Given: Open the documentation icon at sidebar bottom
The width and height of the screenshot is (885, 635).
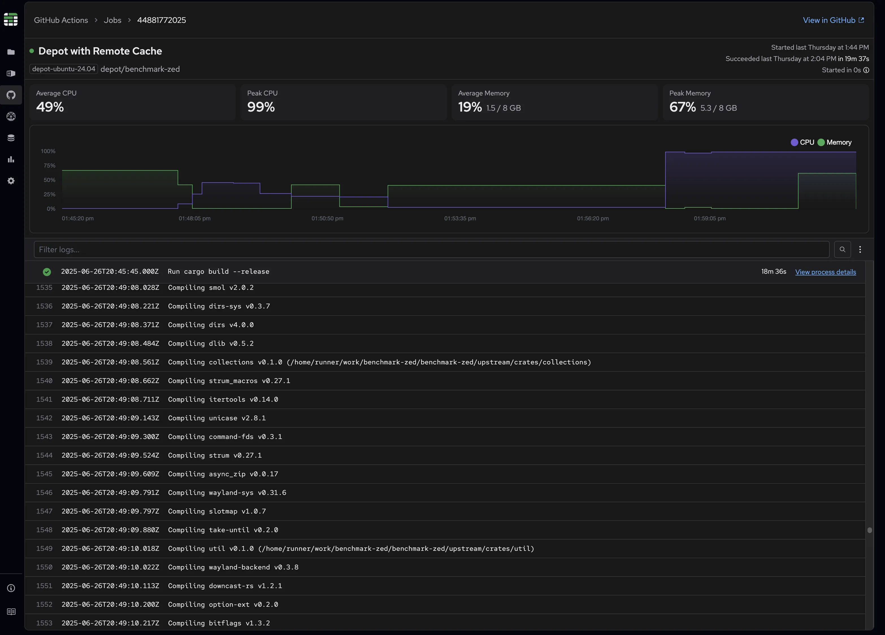Looking at the screenshot, I should (x=11, y=612).
